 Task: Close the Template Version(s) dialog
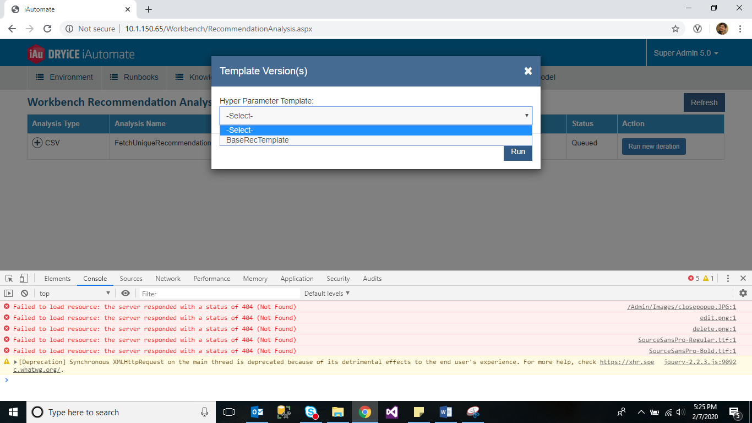[x=528, y=71]
